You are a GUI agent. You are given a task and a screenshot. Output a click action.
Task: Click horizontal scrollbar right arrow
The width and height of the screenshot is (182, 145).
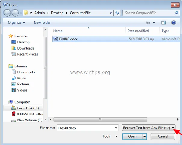178,119
